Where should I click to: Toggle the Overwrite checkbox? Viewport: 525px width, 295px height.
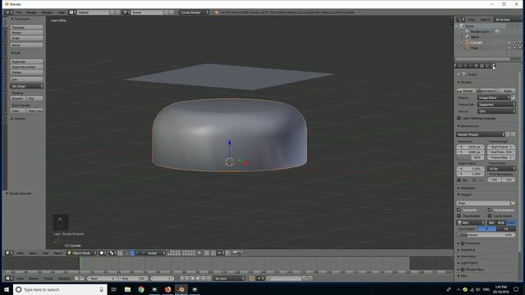coord(459,210)
